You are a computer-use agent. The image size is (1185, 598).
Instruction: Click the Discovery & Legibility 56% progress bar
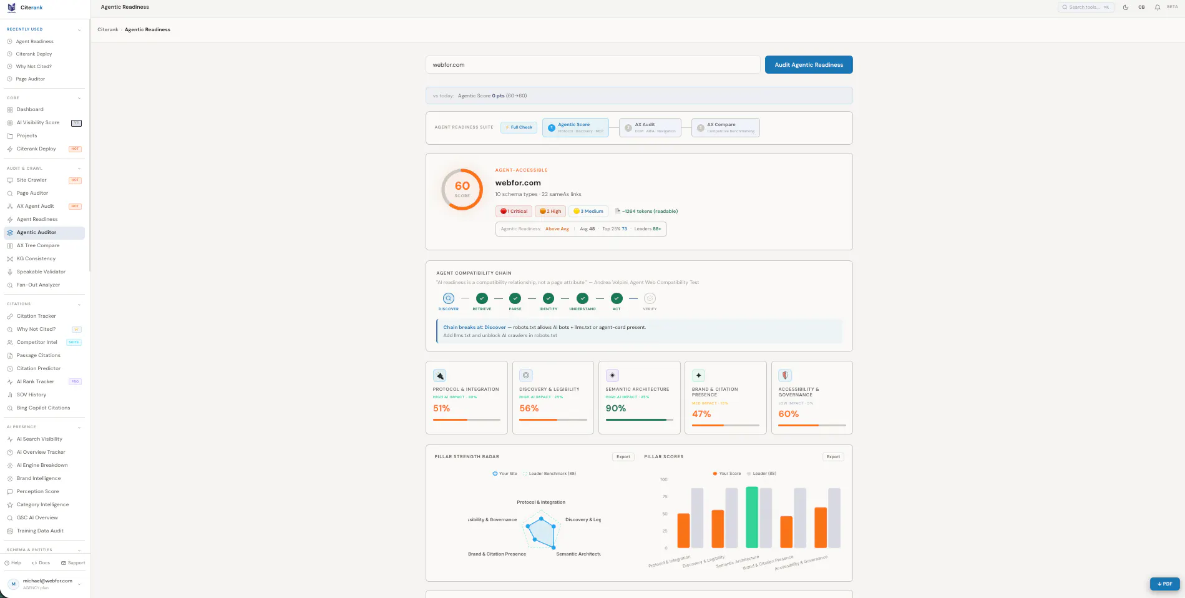pos(553,420)
